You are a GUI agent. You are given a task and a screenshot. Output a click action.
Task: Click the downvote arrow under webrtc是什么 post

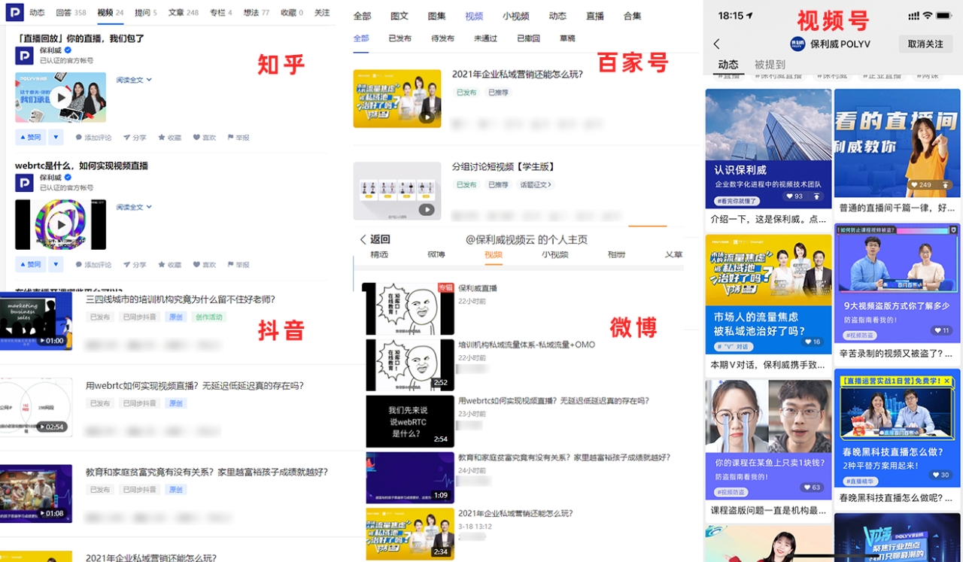click(x=56, y=265)
